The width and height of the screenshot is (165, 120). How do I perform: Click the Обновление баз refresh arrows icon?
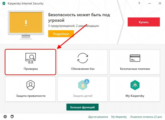(x=83, y=58)
